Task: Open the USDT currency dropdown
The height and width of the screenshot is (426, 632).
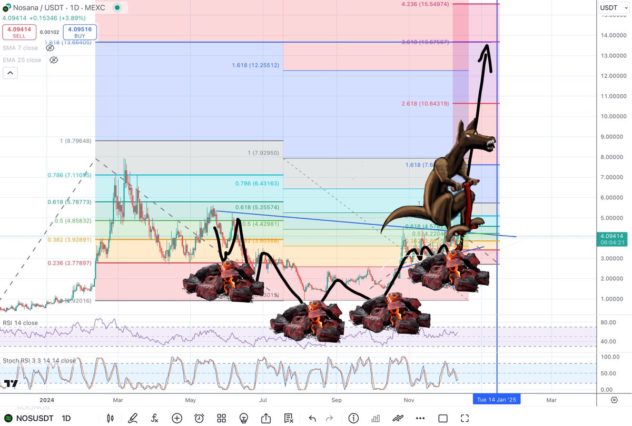Action: tap(613, 7)
